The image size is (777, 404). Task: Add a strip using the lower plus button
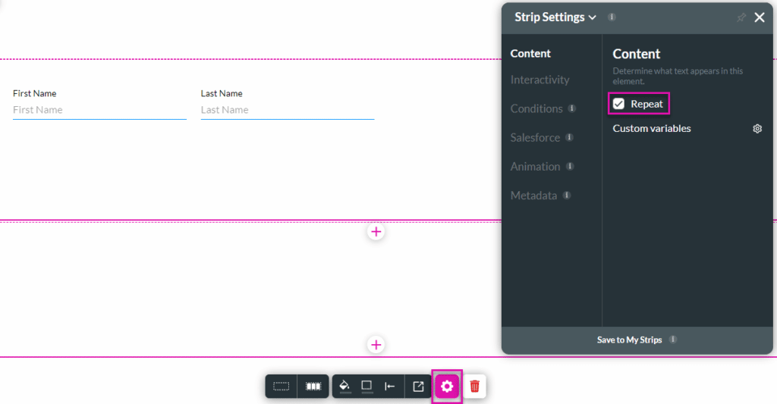(376, 345)
